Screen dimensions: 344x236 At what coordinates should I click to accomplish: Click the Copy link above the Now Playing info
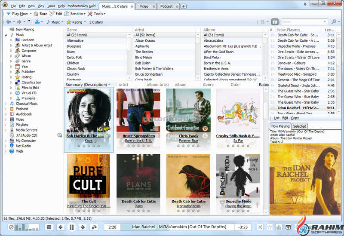(x=295, y=118)
